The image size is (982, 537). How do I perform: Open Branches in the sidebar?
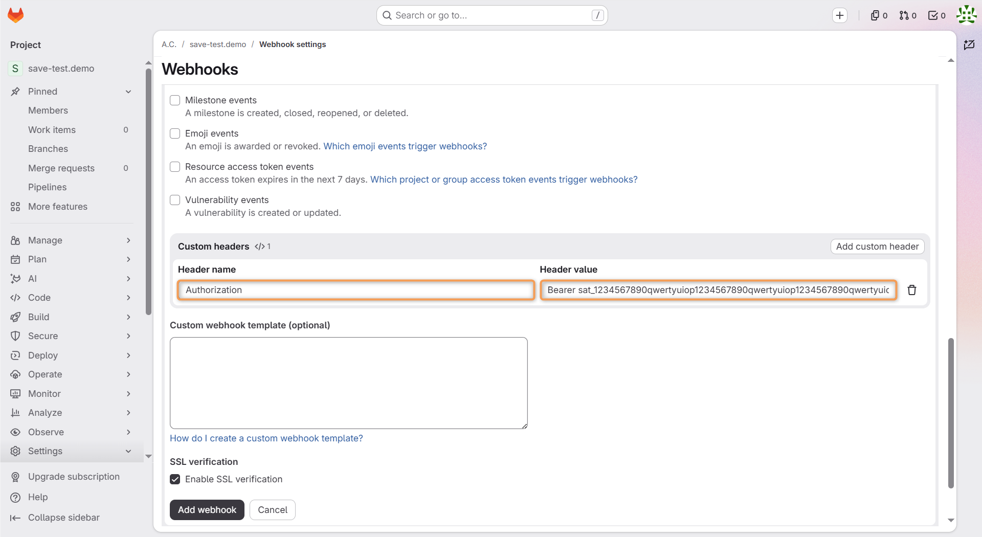[x=48, y=149]
